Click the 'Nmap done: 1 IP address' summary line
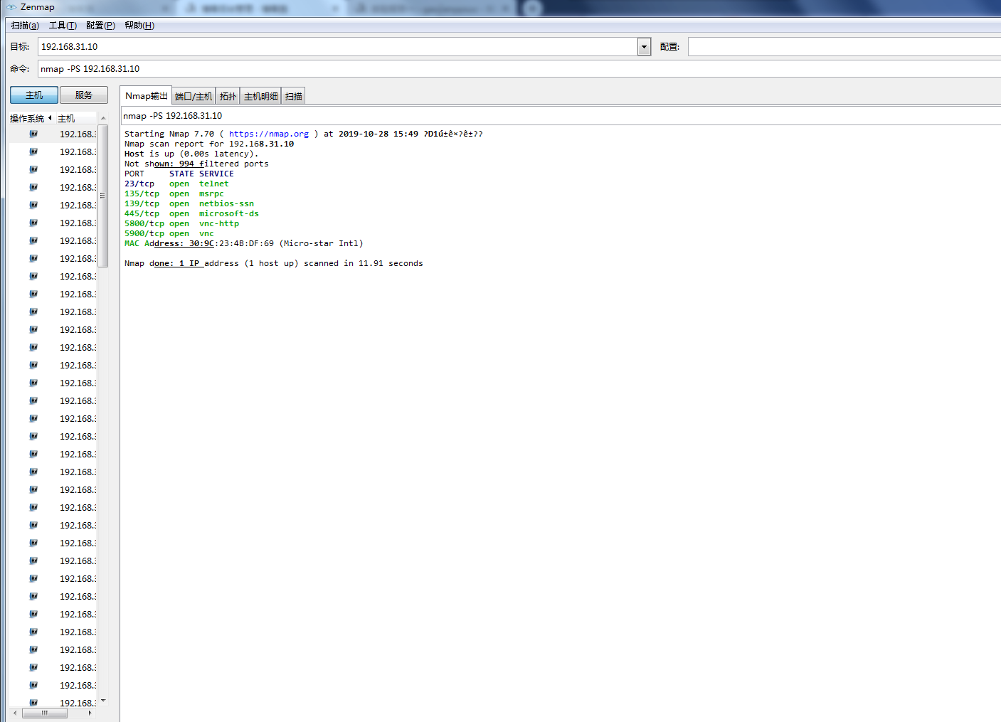This screenshot has height=722, width=1001. (x=274, y=263)
